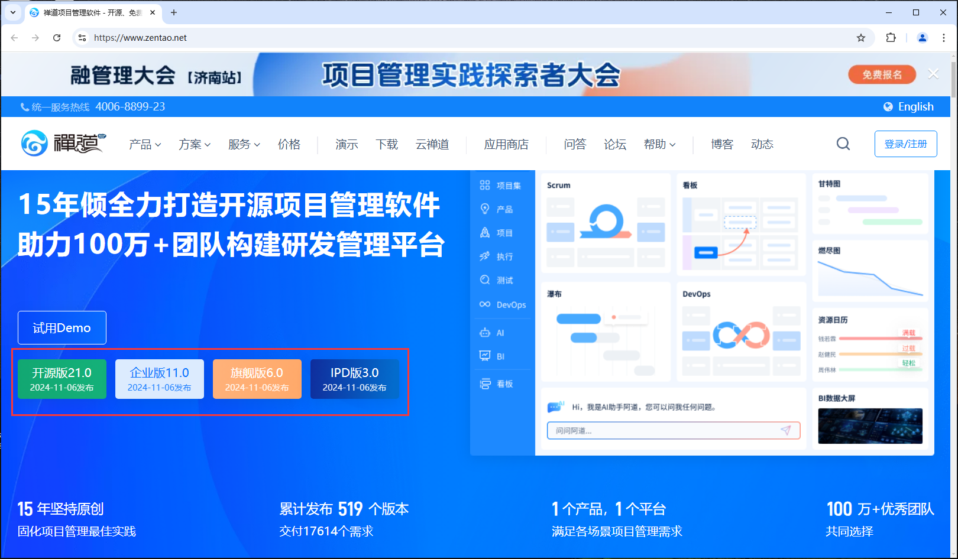958x559 pixels.
Task: Open the Scrum card thumbnail
Action: pos(606,222)
